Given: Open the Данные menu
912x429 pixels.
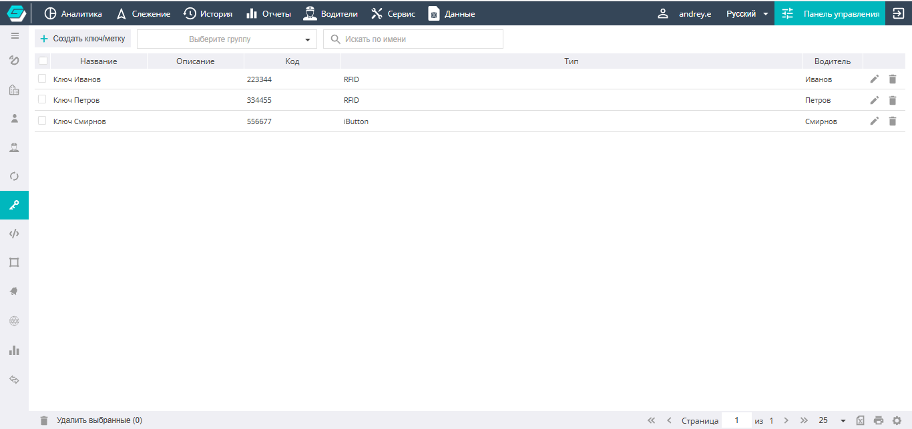Looking at the screenshot, I should [451, 13].
